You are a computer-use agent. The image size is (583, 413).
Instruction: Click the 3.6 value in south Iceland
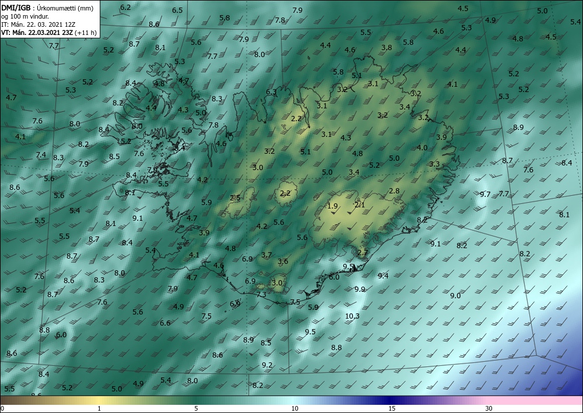[283, 261]
